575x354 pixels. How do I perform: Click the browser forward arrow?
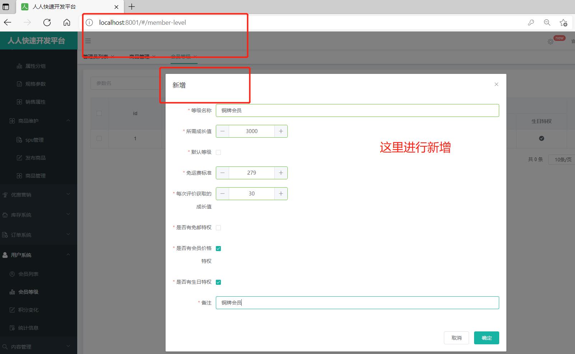click(27, 23)
